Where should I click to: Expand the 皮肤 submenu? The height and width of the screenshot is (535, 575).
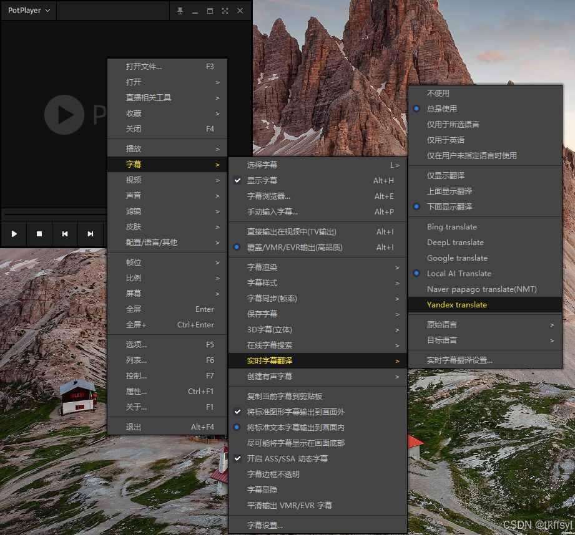(167, 227)
